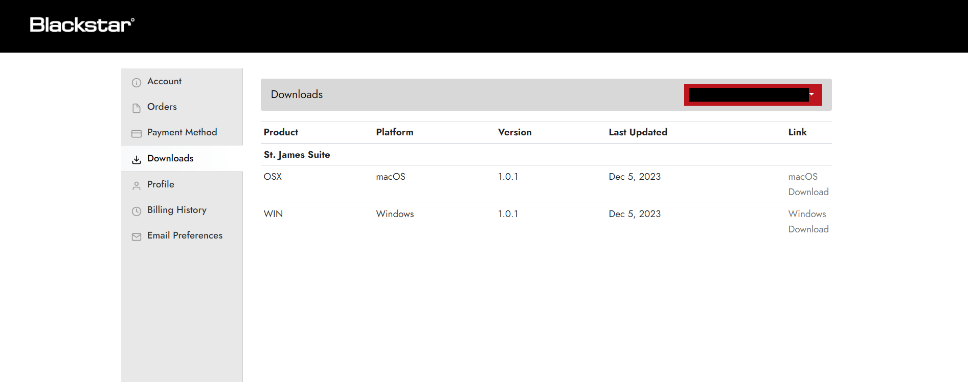Click the macOS Download link

(808, 184)
